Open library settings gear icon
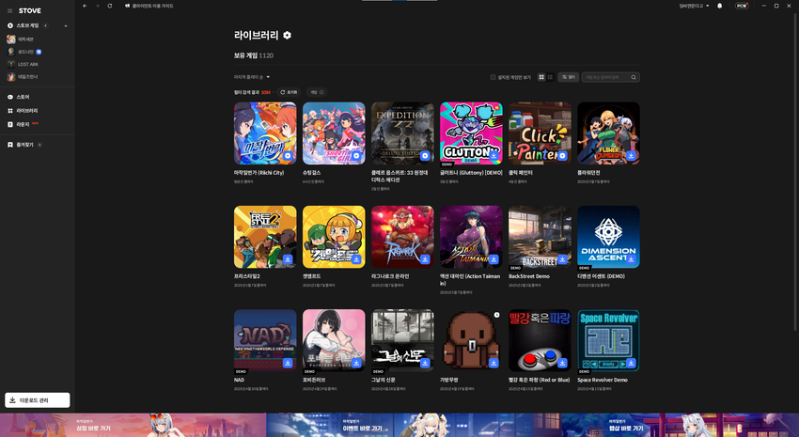Image resolution: width=799 pixels, height=437 pixels. (287, 35)
